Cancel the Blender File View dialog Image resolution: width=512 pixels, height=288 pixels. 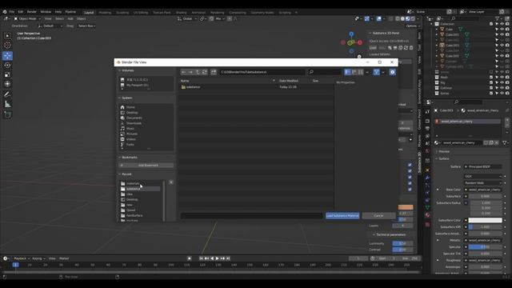(378, 215)
